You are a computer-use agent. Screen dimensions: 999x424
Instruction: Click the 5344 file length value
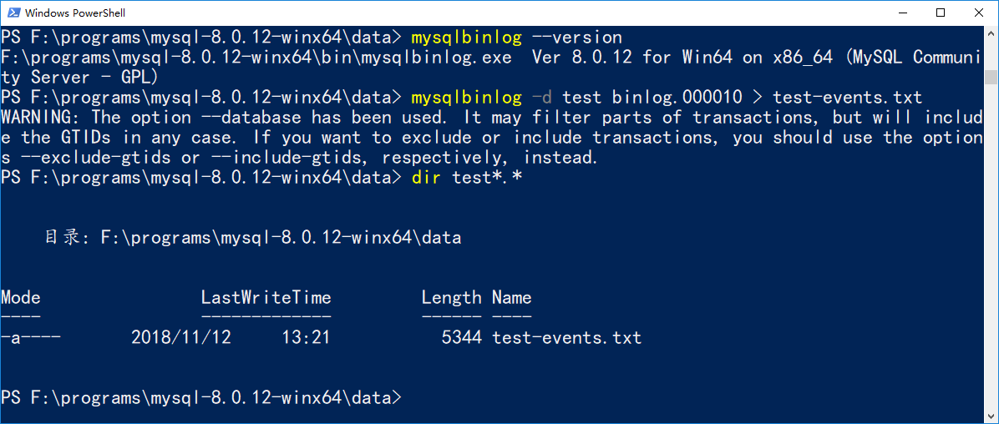(x=461, y=338)
